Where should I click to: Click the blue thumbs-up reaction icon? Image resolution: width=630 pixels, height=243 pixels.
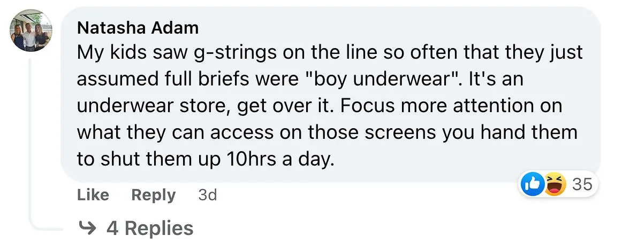(532, 185)
